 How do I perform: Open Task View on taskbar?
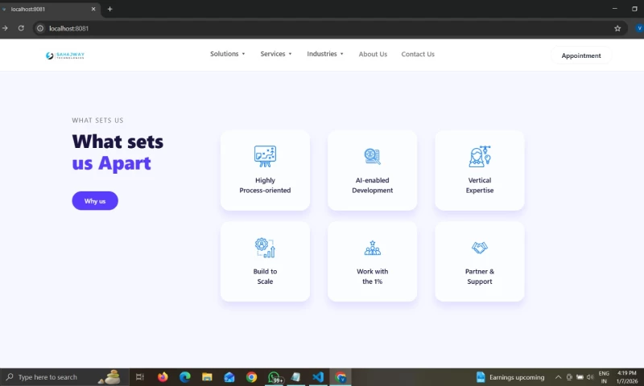coord(139,377)
